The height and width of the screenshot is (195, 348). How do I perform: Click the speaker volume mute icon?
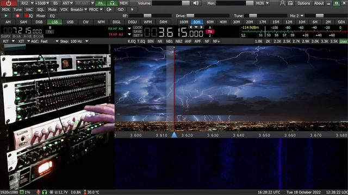[x=196, y=3]
